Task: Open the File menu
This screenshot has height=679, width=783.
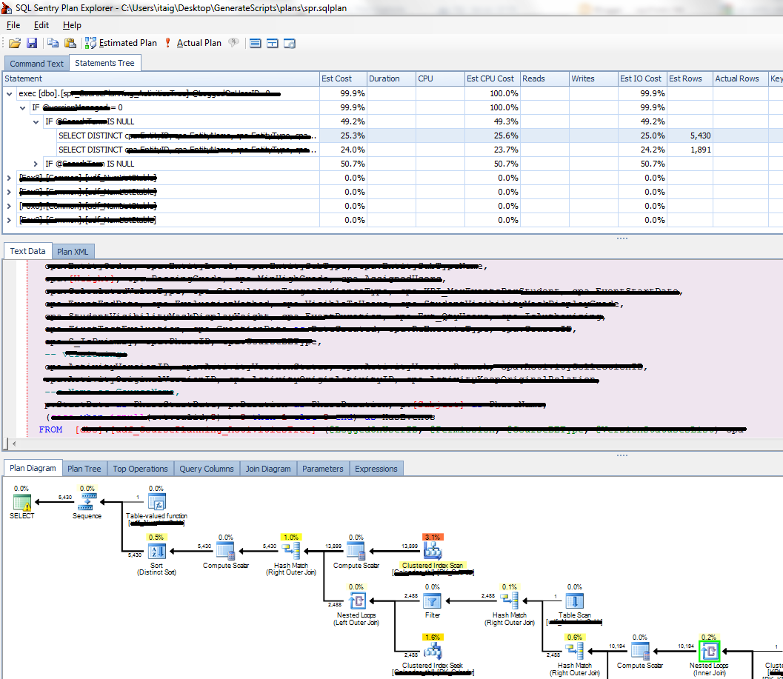Action: click(13, 25)
